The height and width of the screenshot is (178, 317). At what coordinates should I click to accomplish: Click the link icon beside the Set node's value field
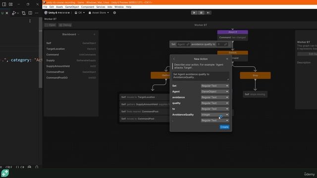coord(225,44)
